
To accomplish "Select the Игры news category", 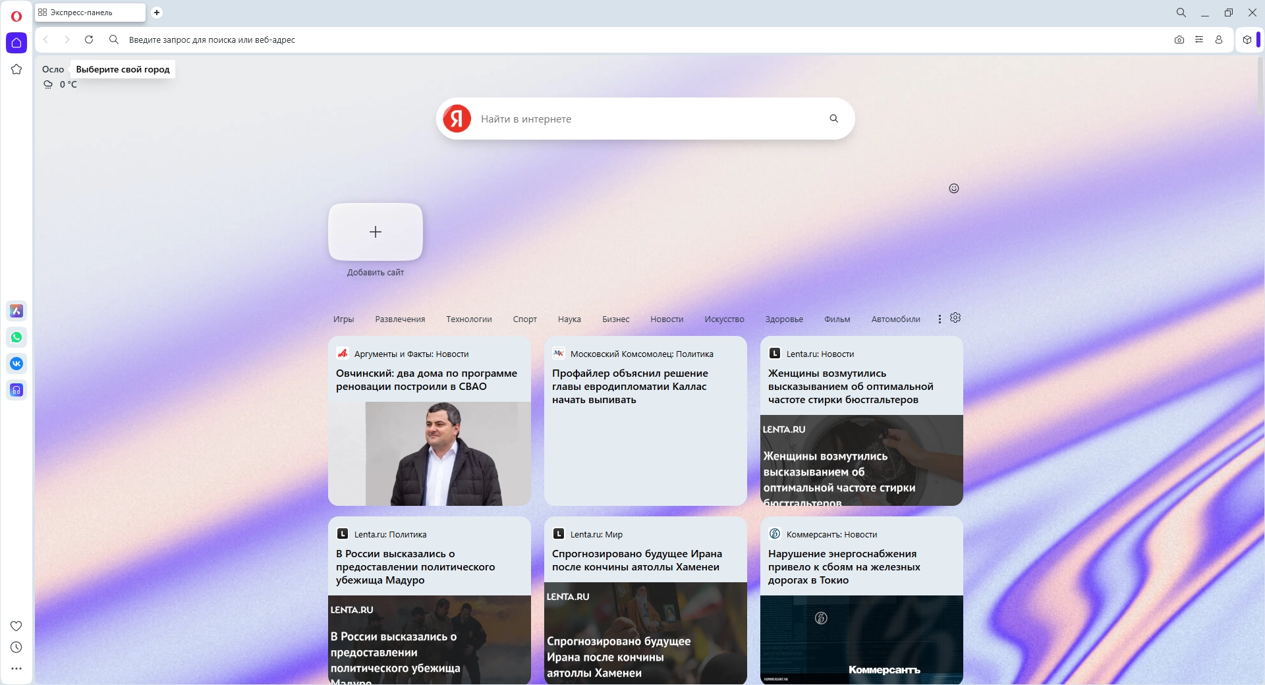I will point(344,319).
